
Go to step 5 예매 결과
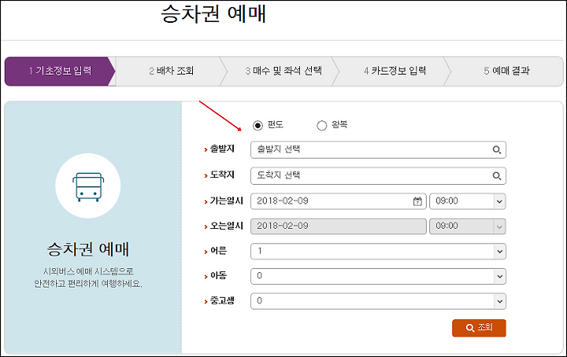click(506, 71)
